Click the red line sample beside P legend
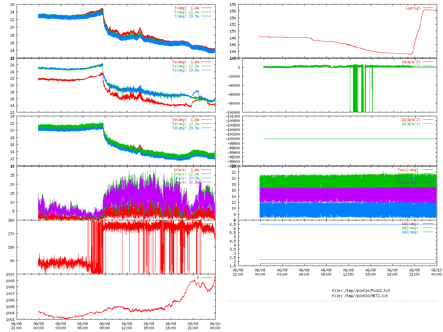 (206, 277)
